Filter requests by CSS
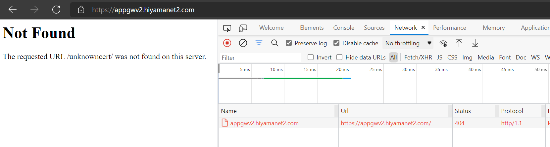550x147 pixels. pos(452,57)
